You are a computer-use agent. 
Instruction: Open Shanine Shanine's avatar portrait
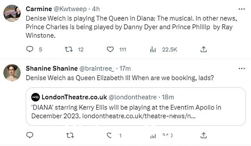(12, 73)
